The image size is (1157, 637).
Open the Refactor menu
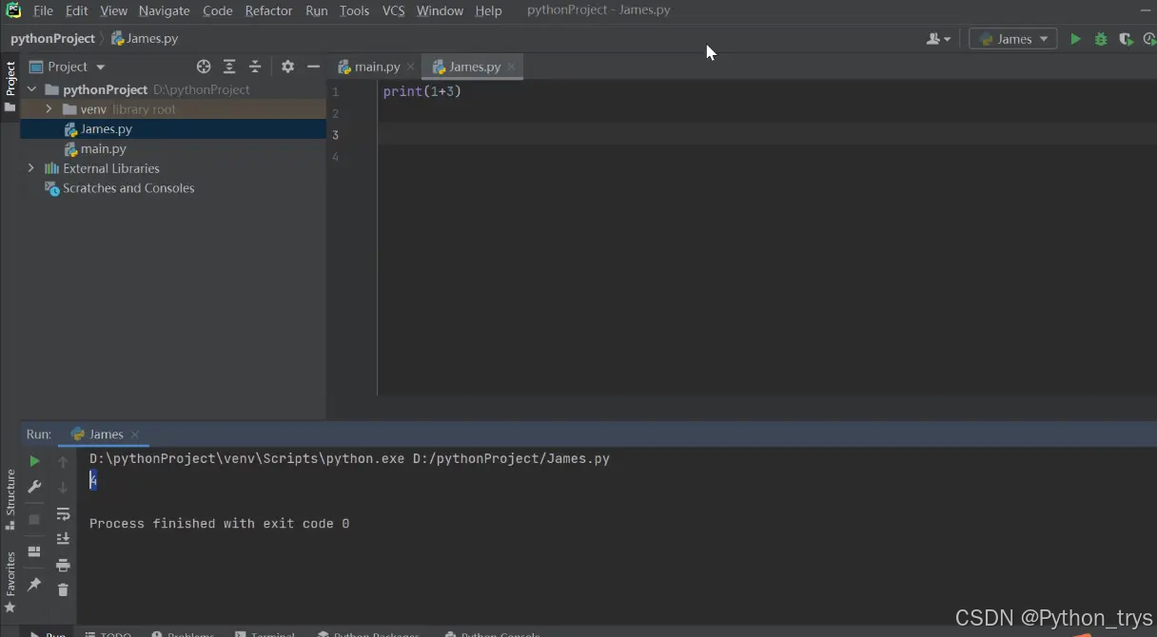click(268, 10)
